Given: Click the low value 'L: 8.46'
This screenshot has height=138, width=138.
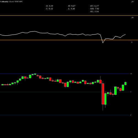Looking at the screenshot, I should point(71,9).
